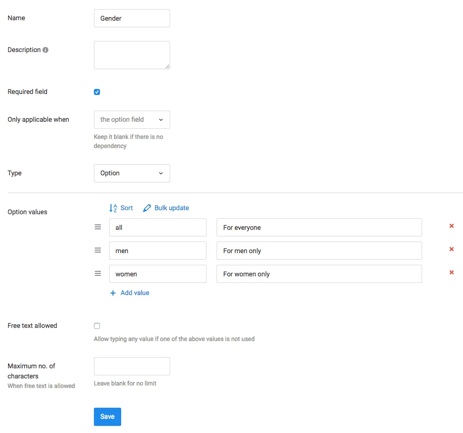Viewport: 463px width, 433px height.
Task: Open the 'Only applicable when' dropdown
Action: (132, 120)
